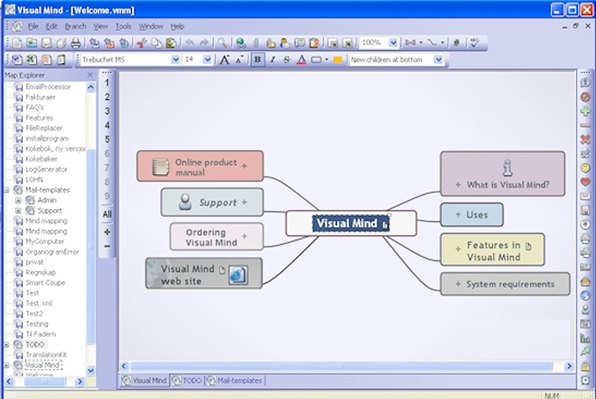
Task: Add the yellow smiley symbol
Action: click(x=586, y=167)
